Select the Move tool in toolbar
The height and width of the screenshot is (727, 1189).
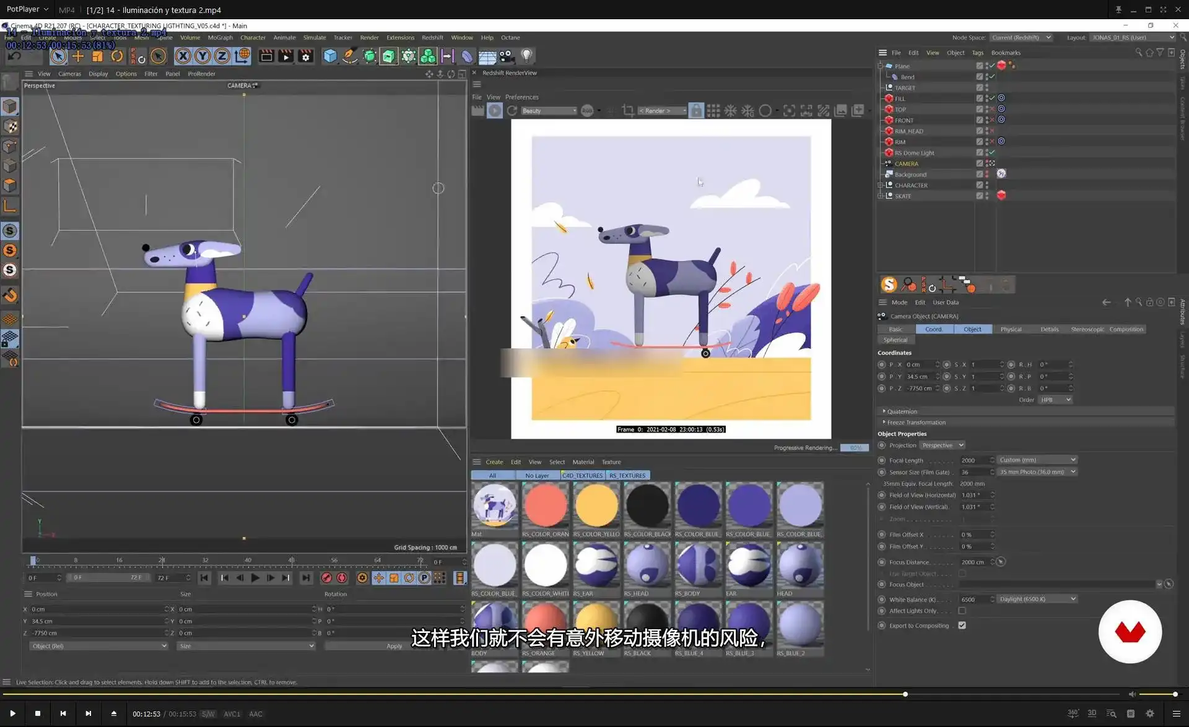click(78, 56)
